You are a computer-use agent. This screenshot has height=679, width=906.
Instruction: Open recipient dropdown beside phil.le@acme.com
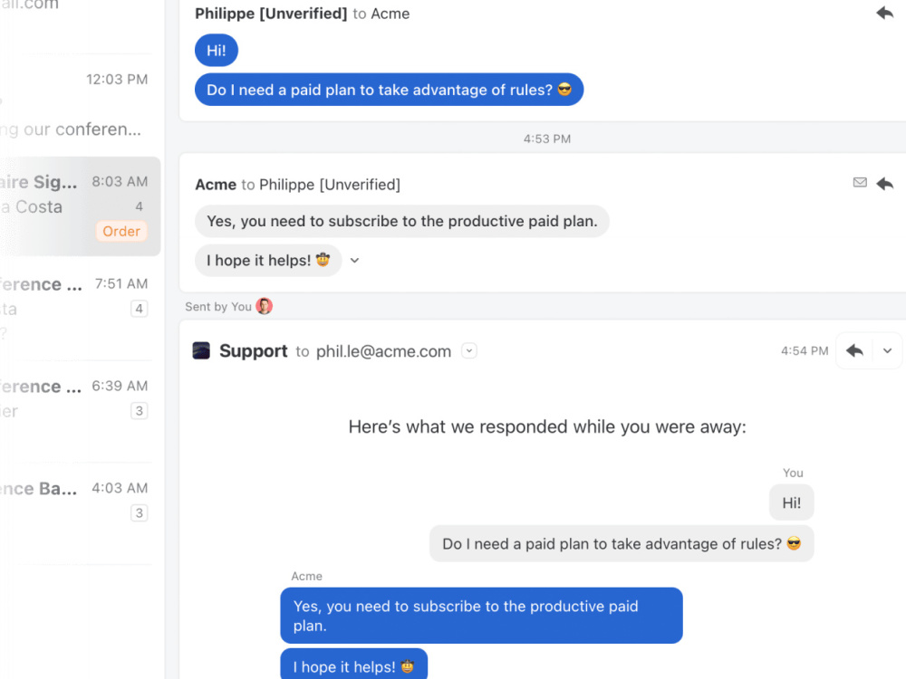tap(469, 350)
